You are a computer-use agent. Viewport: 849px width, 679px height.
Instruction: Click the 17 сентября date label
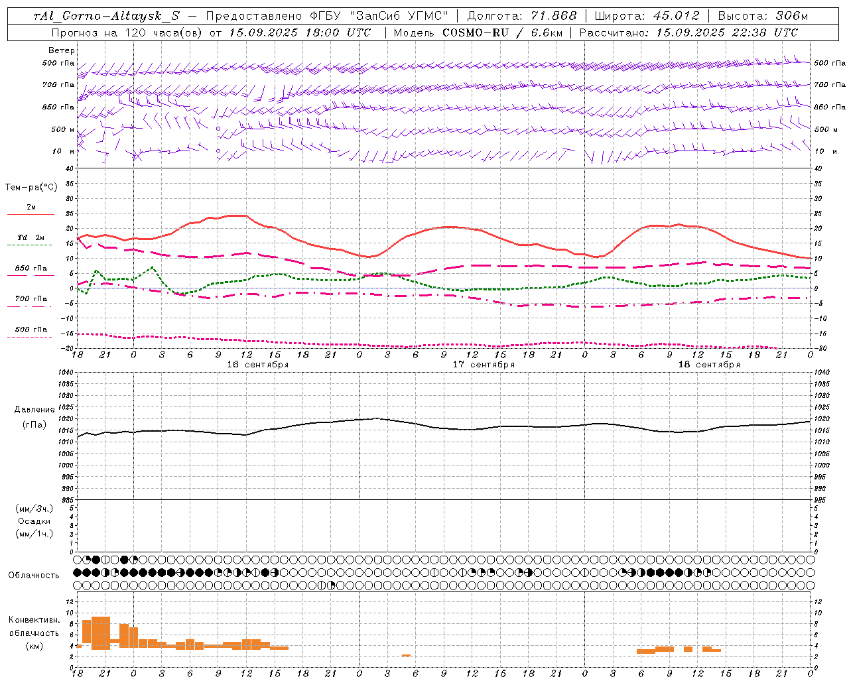[x=484, y=365]
